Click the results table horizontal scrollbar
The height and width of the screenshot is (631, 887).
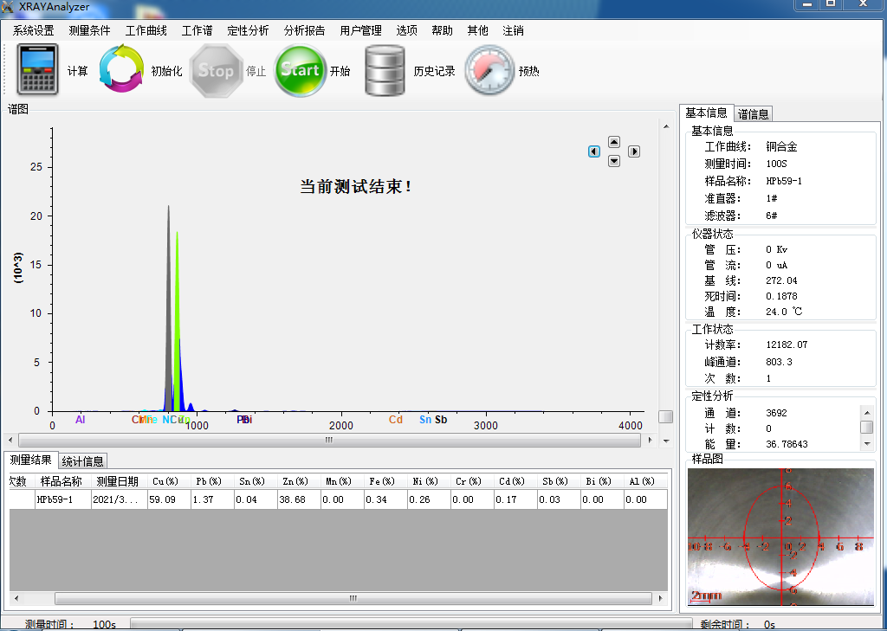pyautogui.click(x=353, y=598)
